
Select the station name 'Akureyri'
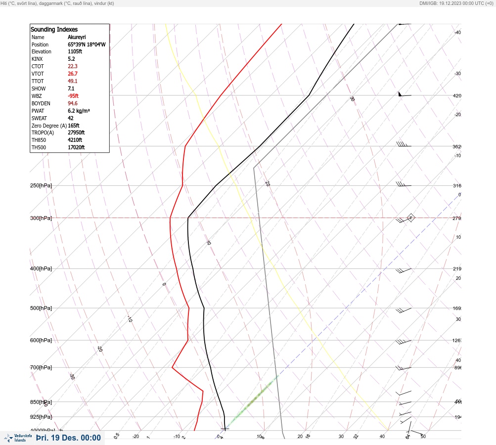[x=77, y=37]
